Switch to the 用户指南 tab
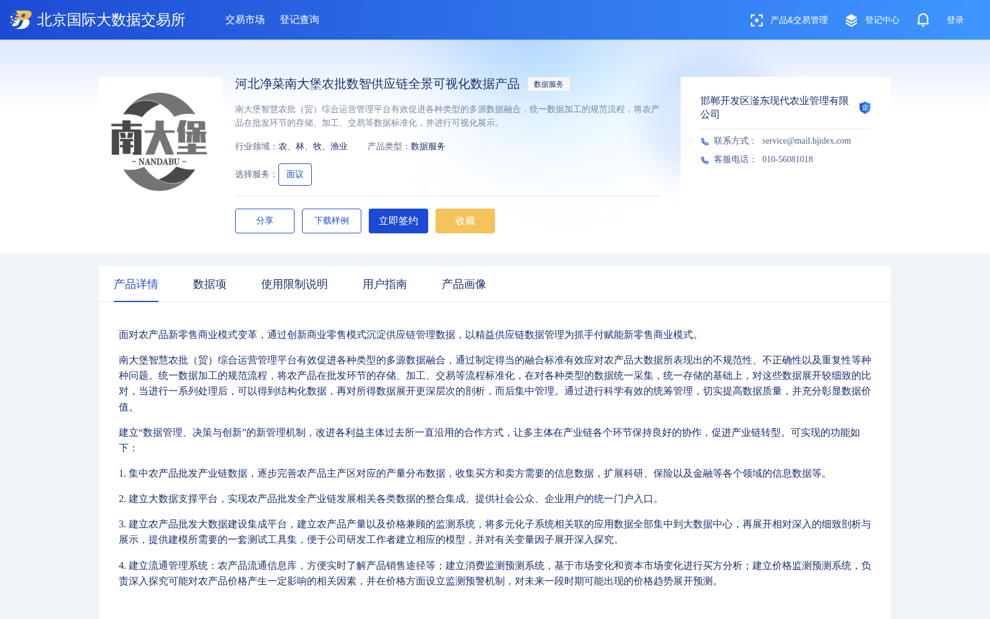Image resolution: width=990 pixels, height=619 pixels. [385, 284]
